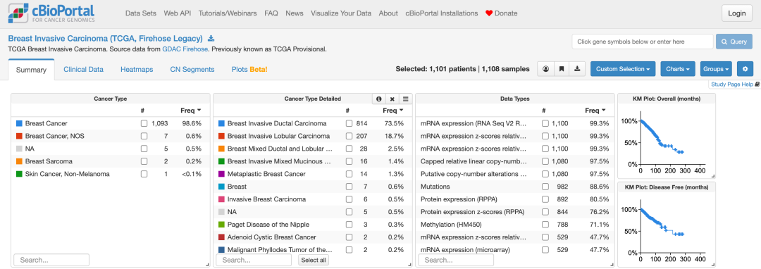Click the KM Plot Disease Free chart
This screenshot has width=761, height=269.
pyautogui.click(x=667, y=224)
